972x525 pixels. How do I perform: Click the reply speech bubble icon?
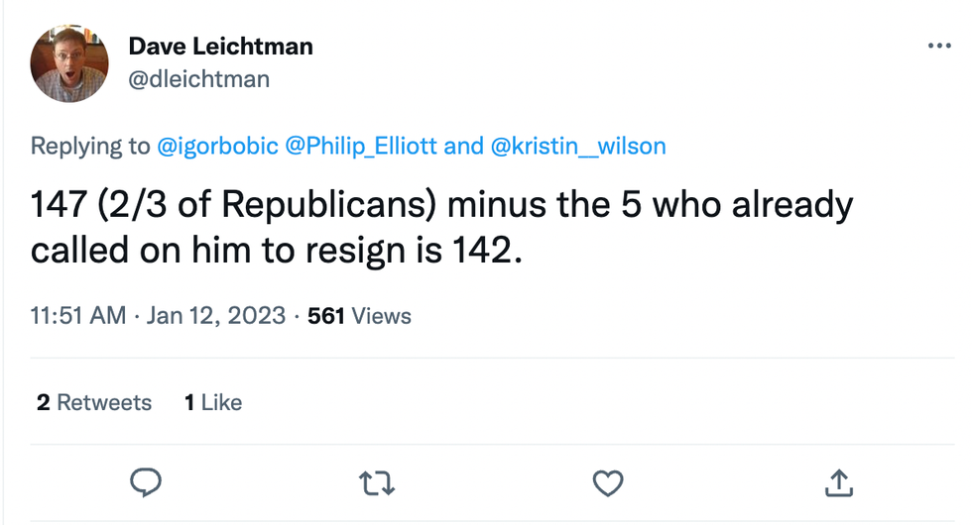(x=147, y=482)
